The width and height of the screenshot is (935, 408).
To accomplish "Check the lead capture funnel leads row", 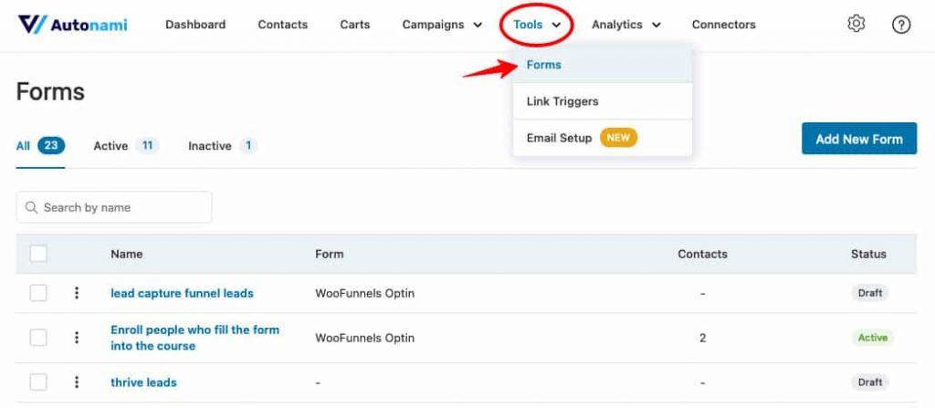I will [x=38, y=293].
